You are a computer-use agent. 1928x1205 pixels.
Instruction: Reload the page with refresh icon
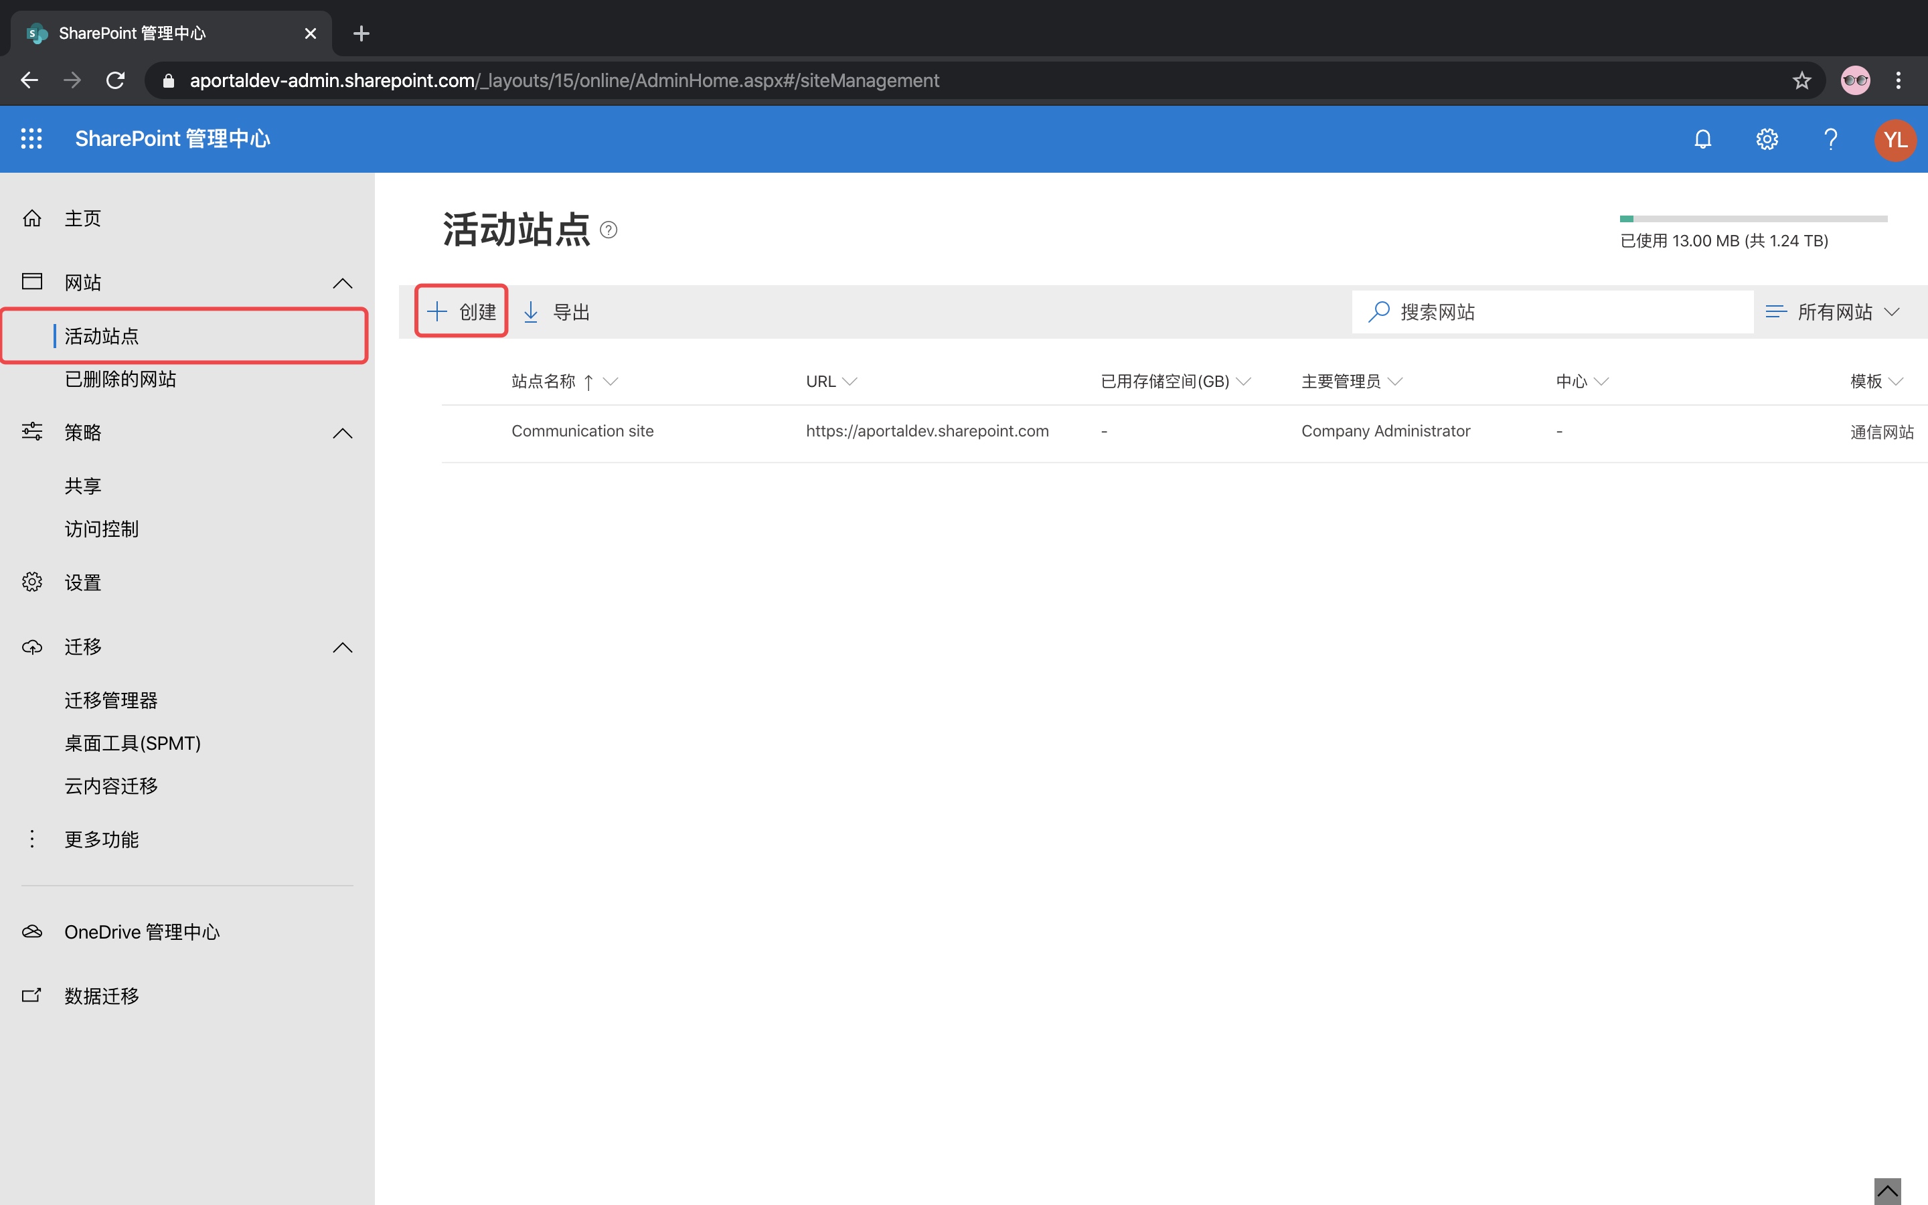tap(116, 80)
